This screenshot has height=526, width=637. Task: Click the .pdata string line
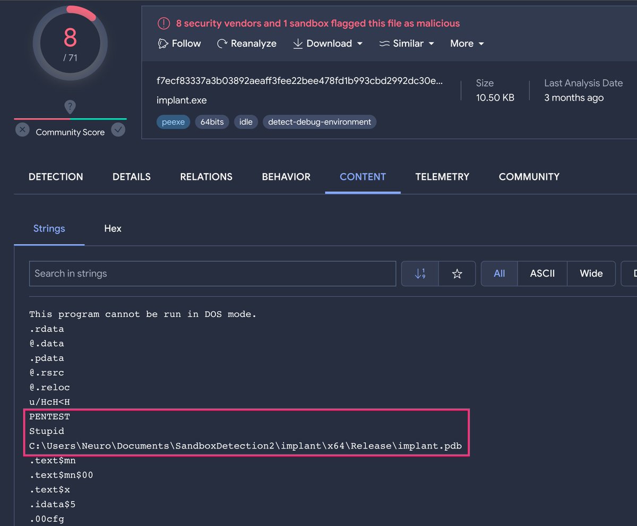coord(47,358)
